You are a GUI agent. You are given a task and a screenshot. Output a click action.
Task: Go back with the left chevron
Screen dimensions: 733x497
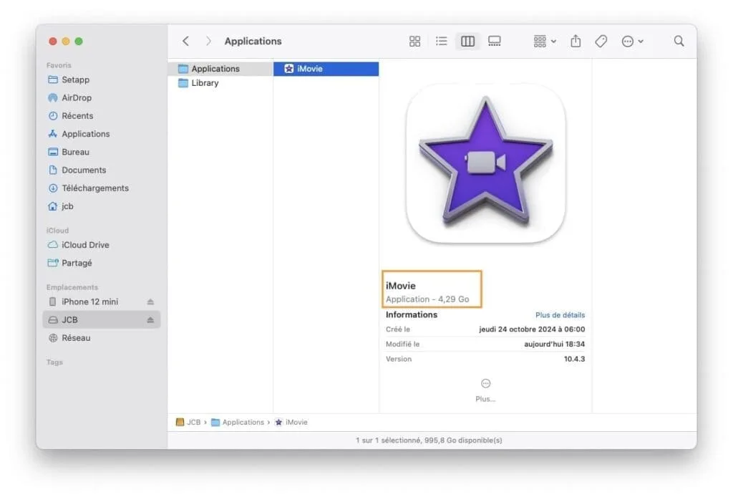coord(185,41)
